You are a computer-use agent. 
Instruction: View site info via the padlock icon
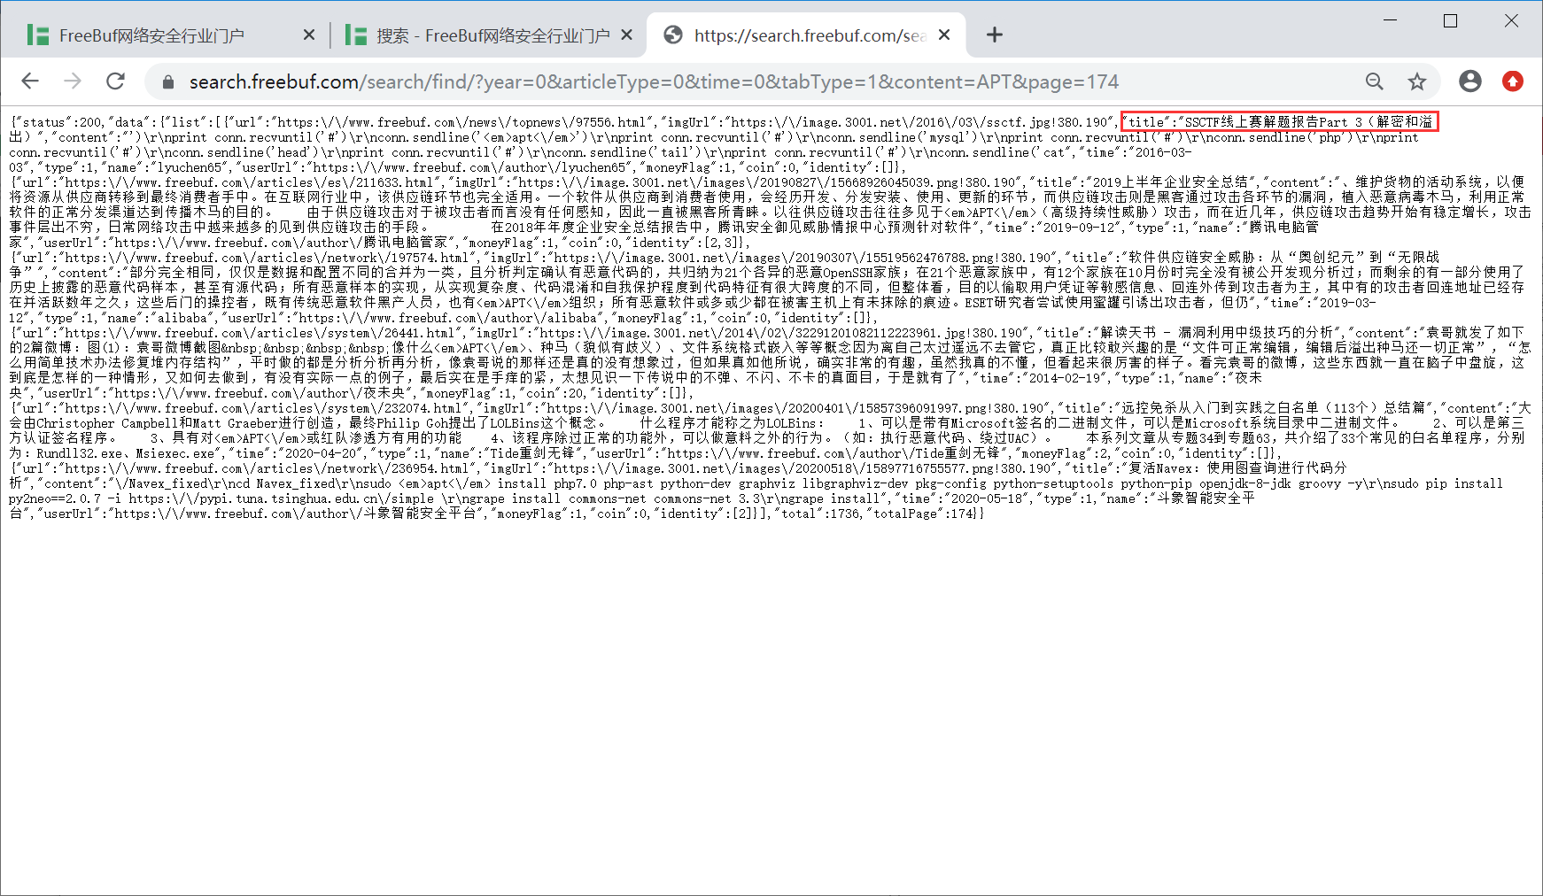(x=168, y=81)
